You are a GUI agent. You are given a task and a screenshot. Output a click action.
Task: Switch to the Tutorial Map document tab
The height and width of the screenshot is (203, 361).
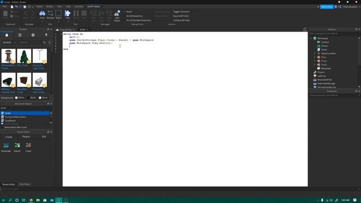[65, 30]
